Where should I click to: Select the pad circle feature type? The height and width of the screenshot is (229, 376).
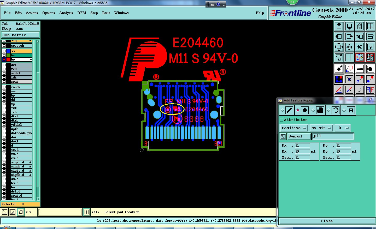305,110
